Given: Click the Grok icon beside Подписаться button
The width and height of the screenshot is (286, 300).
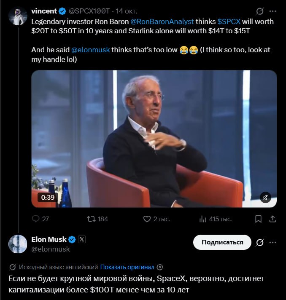Looking at the screenshot, I should [x=260, y=242].
